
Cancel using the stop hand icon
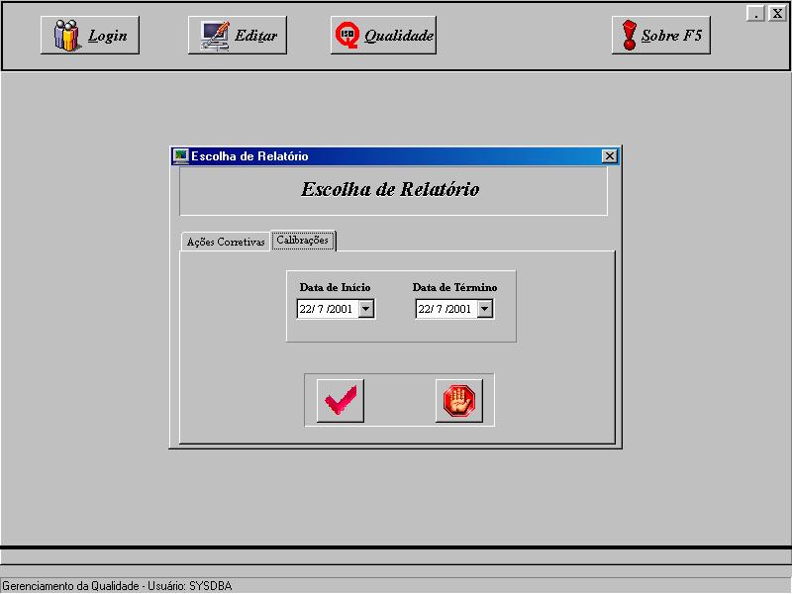click(x=458, y=401)
